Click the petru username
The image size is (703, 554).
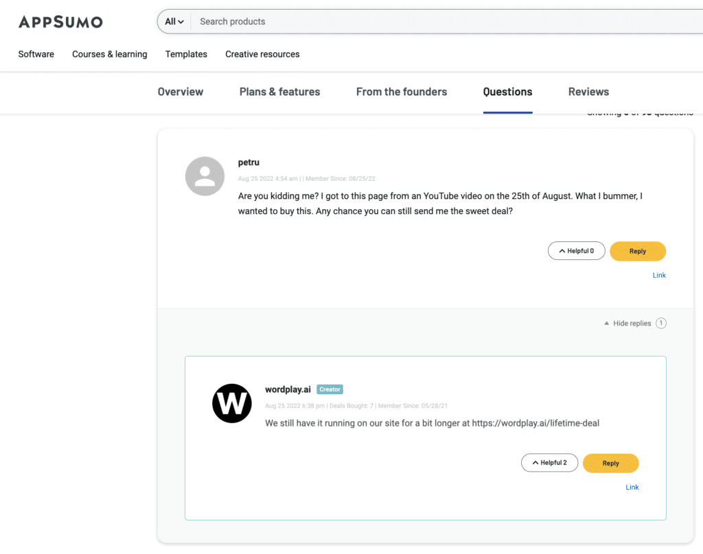pos(249,162)
